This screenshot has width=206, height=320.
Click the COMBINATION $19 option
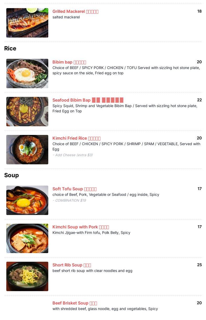[x=69, y=200]
